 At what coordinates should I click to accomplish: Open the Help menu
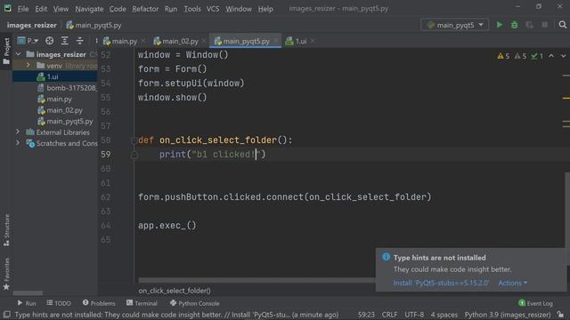coord(265,9)
